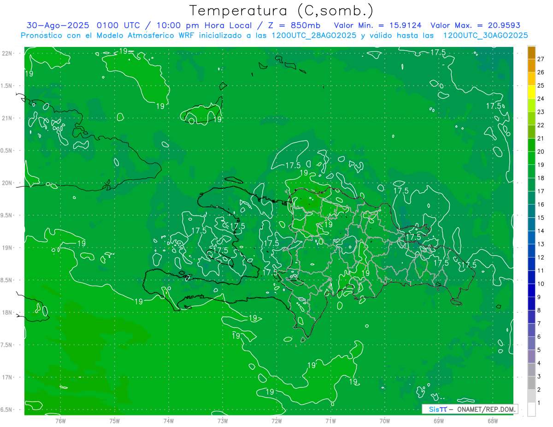This screenshot has height=427, width=553.
Task: Click the truncated '6.5N' latitude label
Action: 7,409
